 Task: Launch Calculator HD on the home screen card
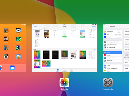coord(6,30)
